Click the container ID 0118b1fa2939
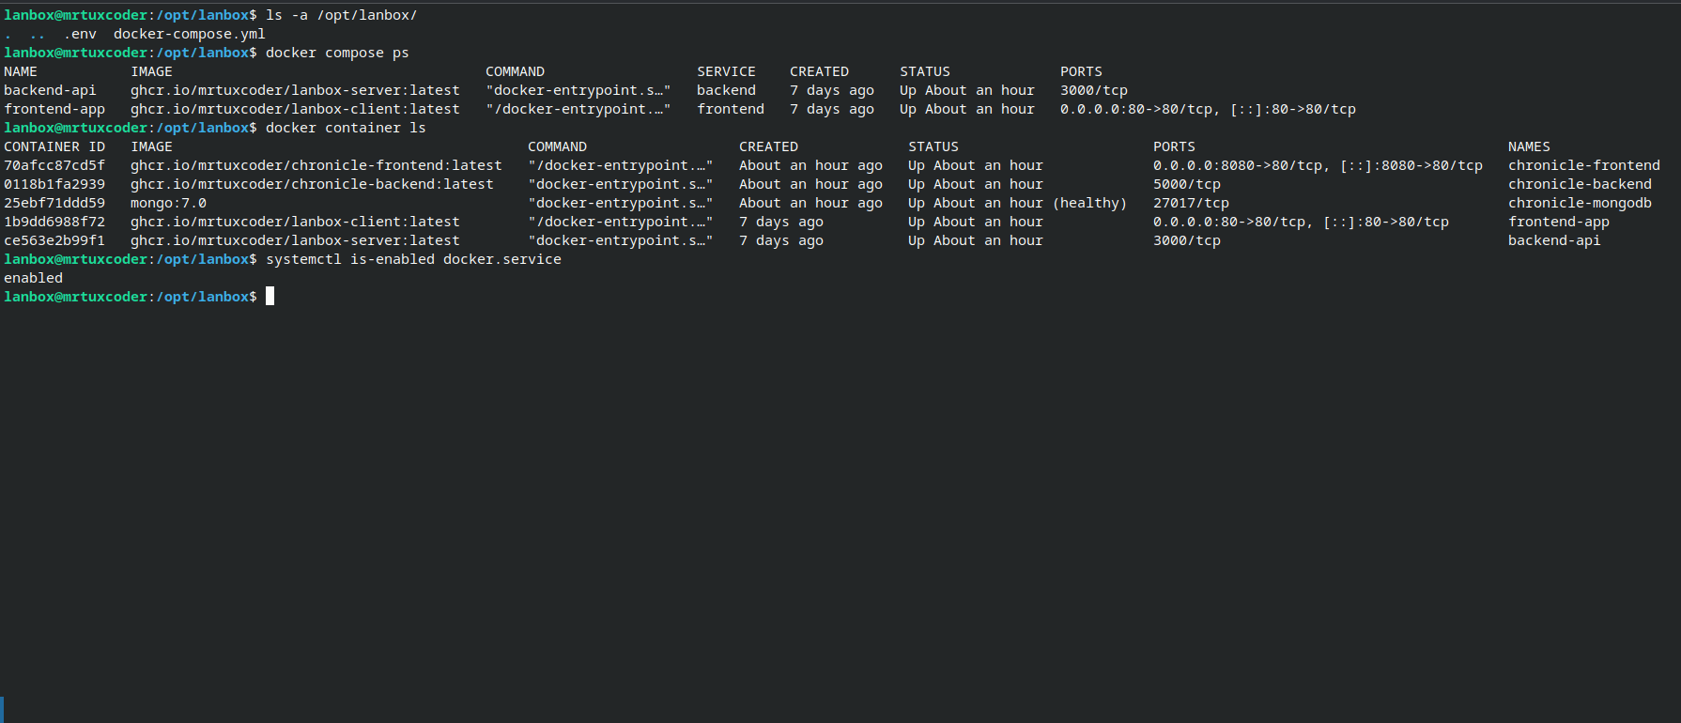The height and width of the screenshot is (723, 1681). (54, 184)
